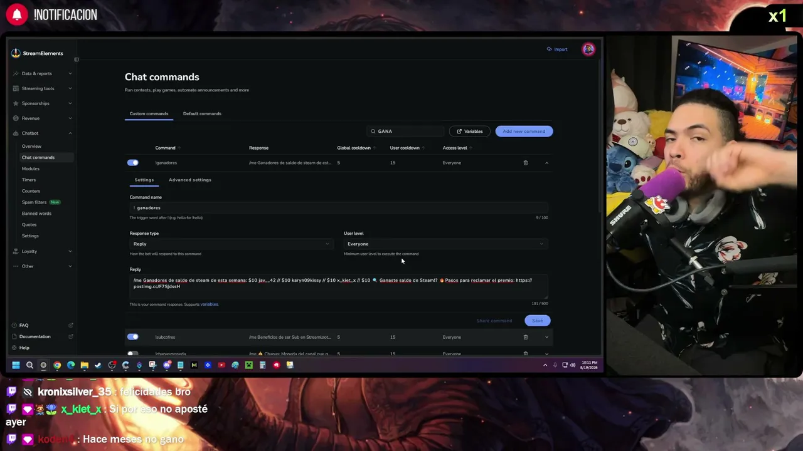Switch to the Default commands tab
Image resolution: width=803 pixels, height=451 pixels.
[x=202, y=114]
